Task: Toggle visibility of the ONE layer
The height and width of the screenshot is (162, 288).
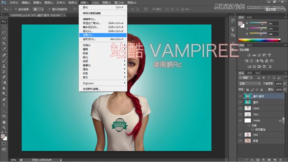Action: (240, 135)
